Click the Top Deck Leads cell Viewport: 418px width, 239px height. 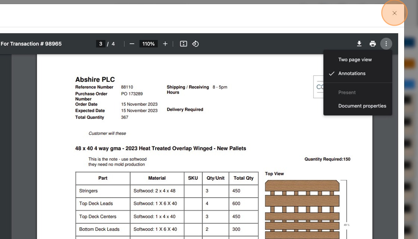[103, 204]
